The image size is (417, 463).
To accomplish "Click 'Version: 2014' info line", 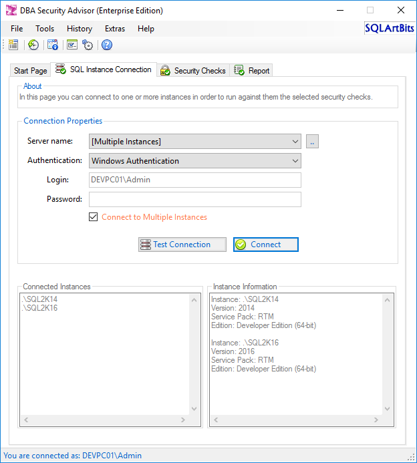I will click(233, 308).
